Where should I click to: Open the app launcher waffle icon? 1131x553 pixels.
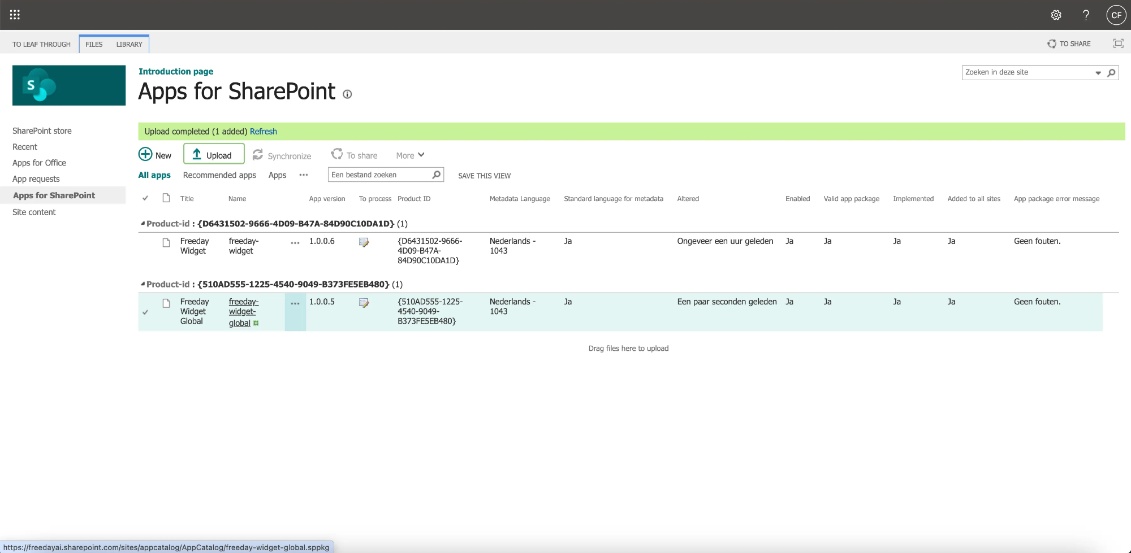pyautogui.click(x=15, y=15)
